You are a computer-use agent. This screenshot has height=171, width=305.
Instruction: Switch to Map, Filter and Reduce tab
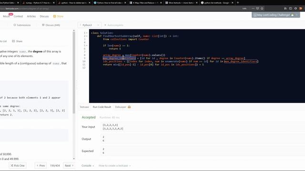point(145,3)
